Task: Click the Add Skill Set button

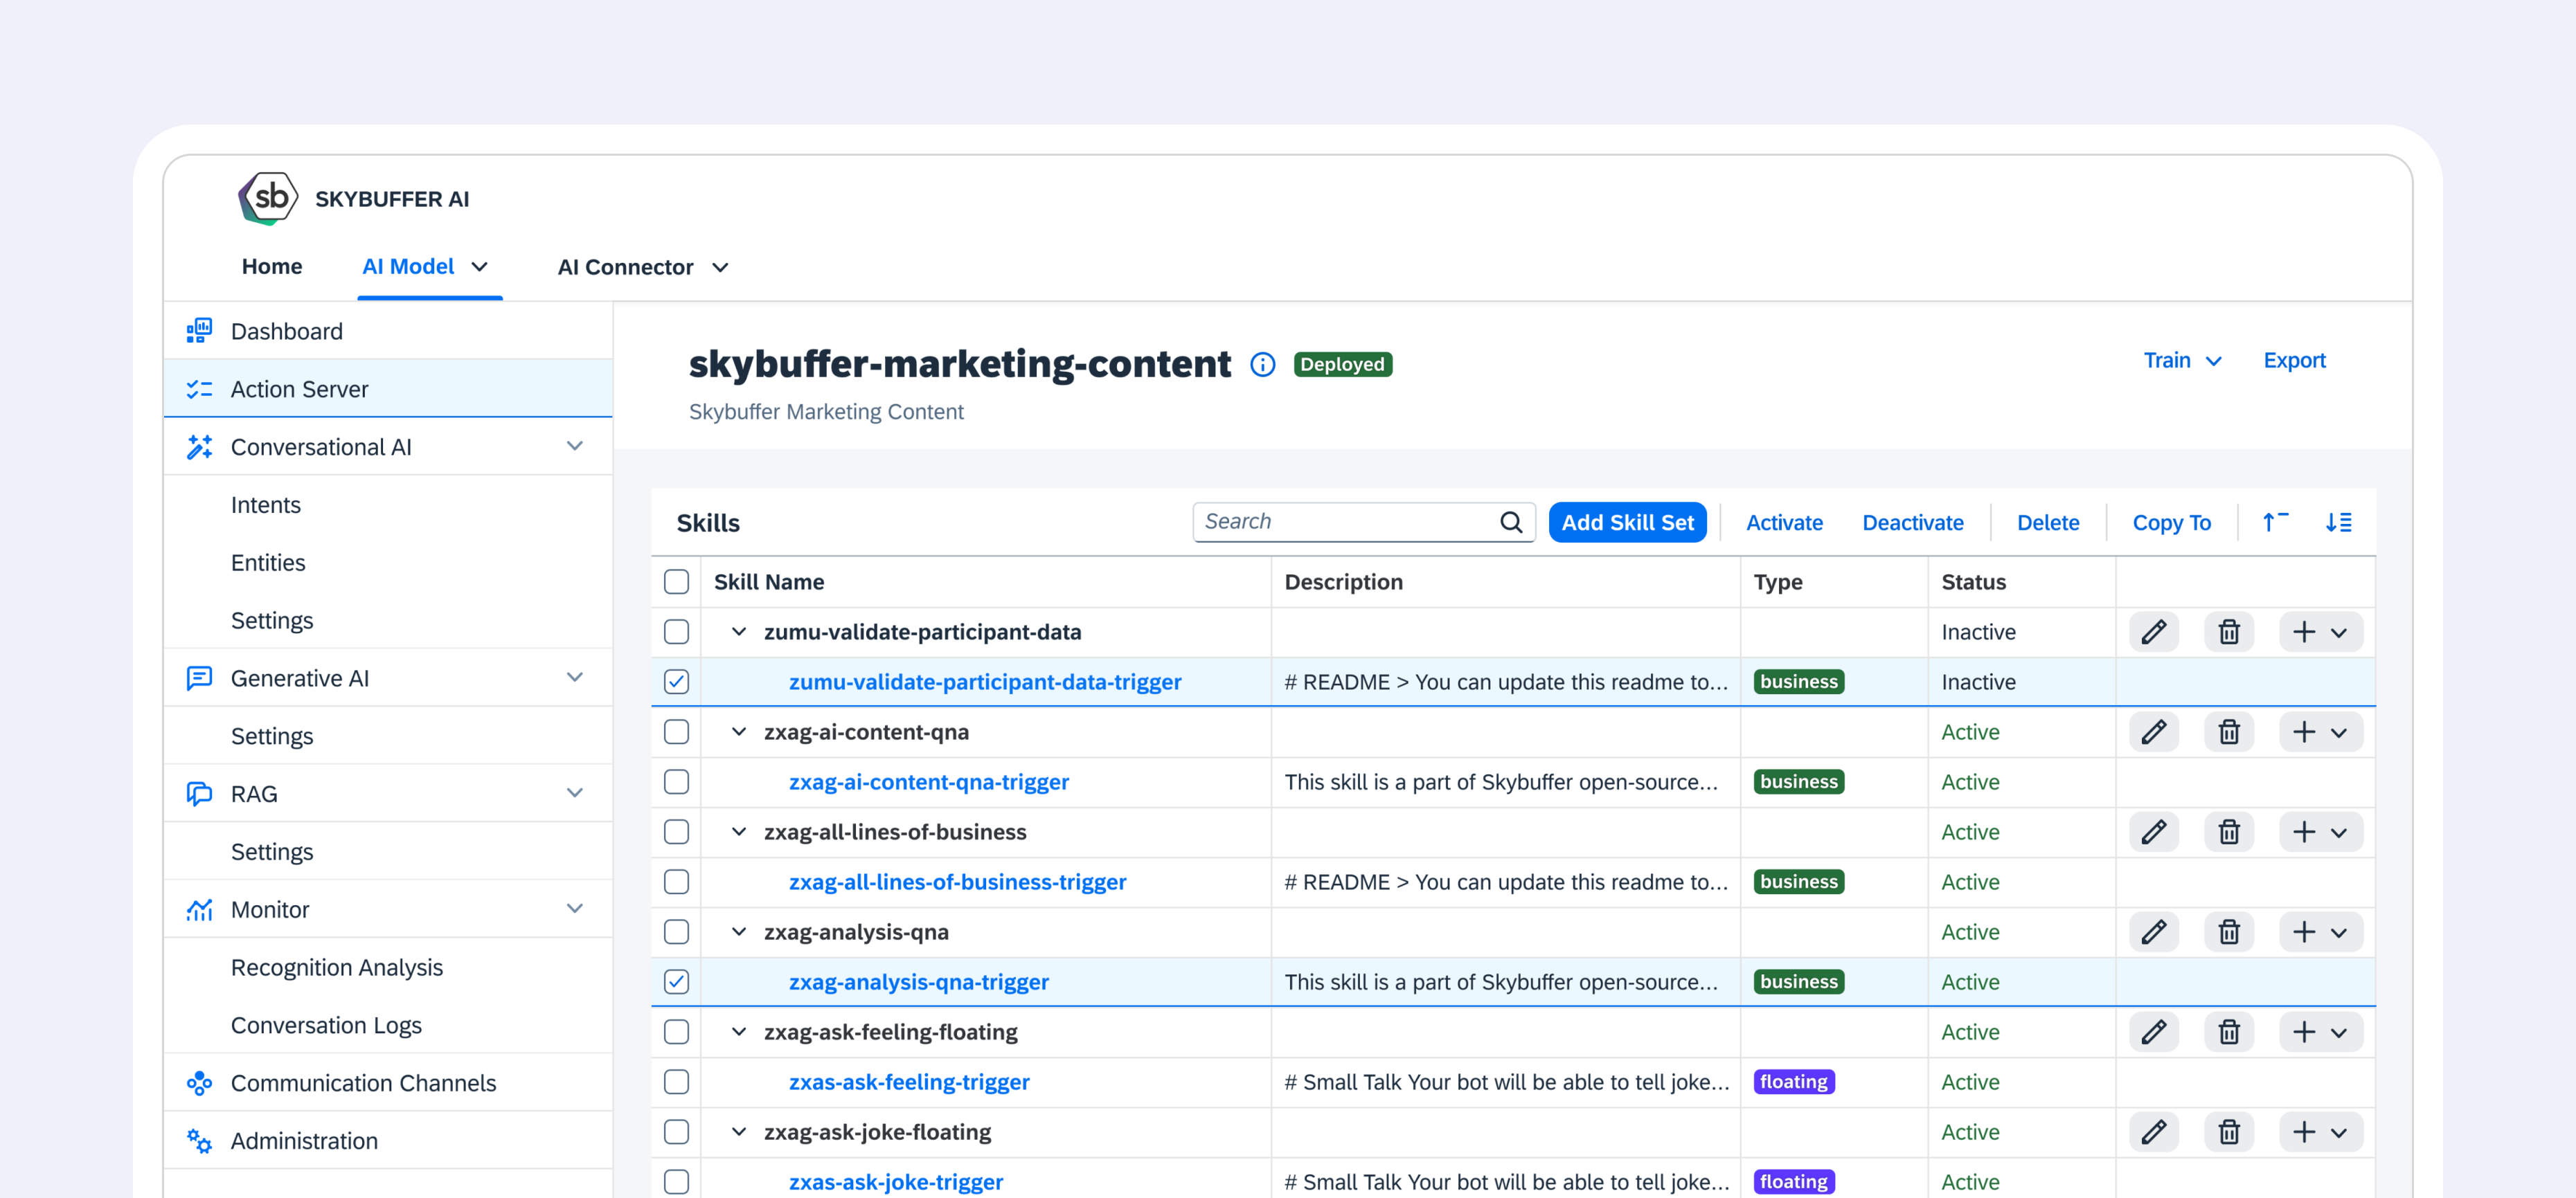Action: 1627,522
